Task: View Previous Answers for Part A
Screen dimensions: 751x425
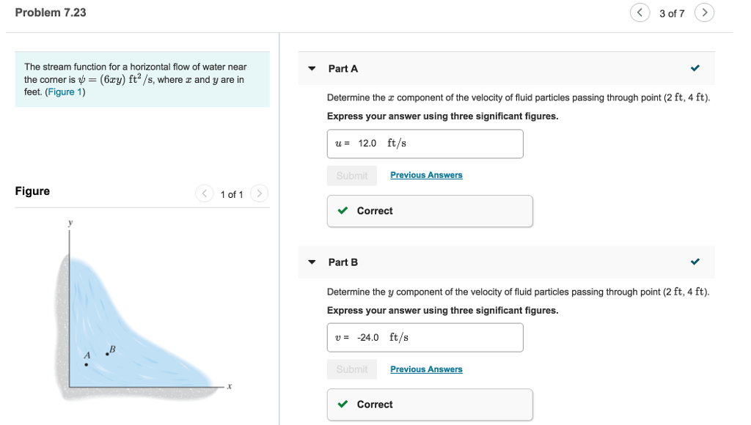Action: (x=426, y=175)
